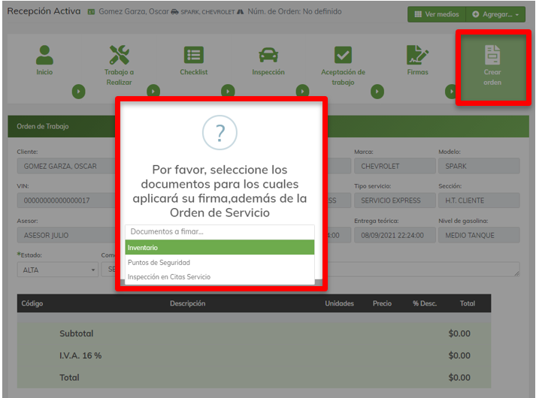Select Inventario from documents list

coord(219,248)
